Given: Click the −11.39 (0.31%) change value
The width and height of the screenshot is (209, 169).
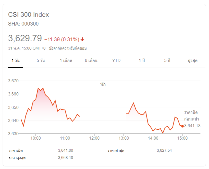Looking at the screenshot, I should point(62,39).
